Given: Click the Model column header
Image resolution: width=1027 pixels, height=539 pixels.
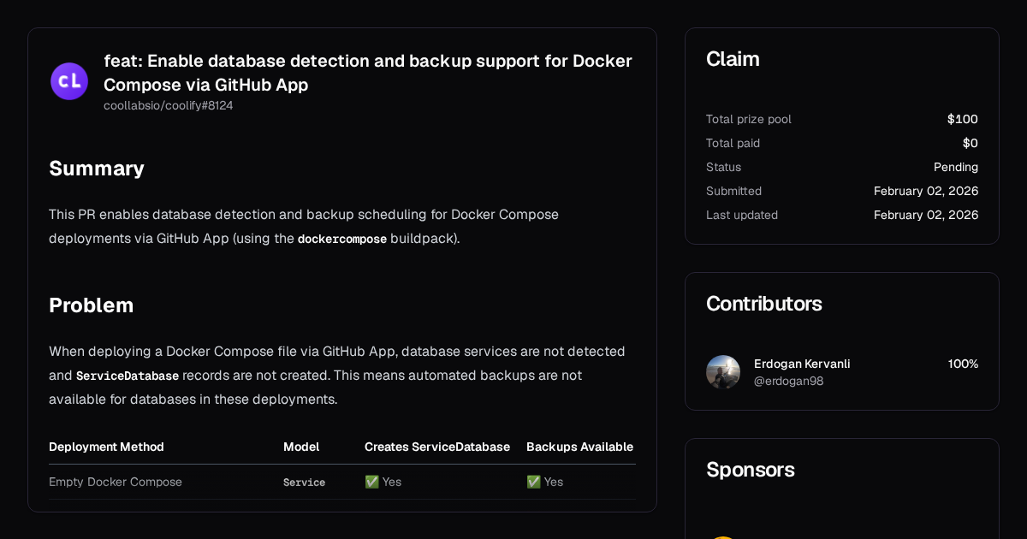Looking at the screenshot, I should 301,447.
